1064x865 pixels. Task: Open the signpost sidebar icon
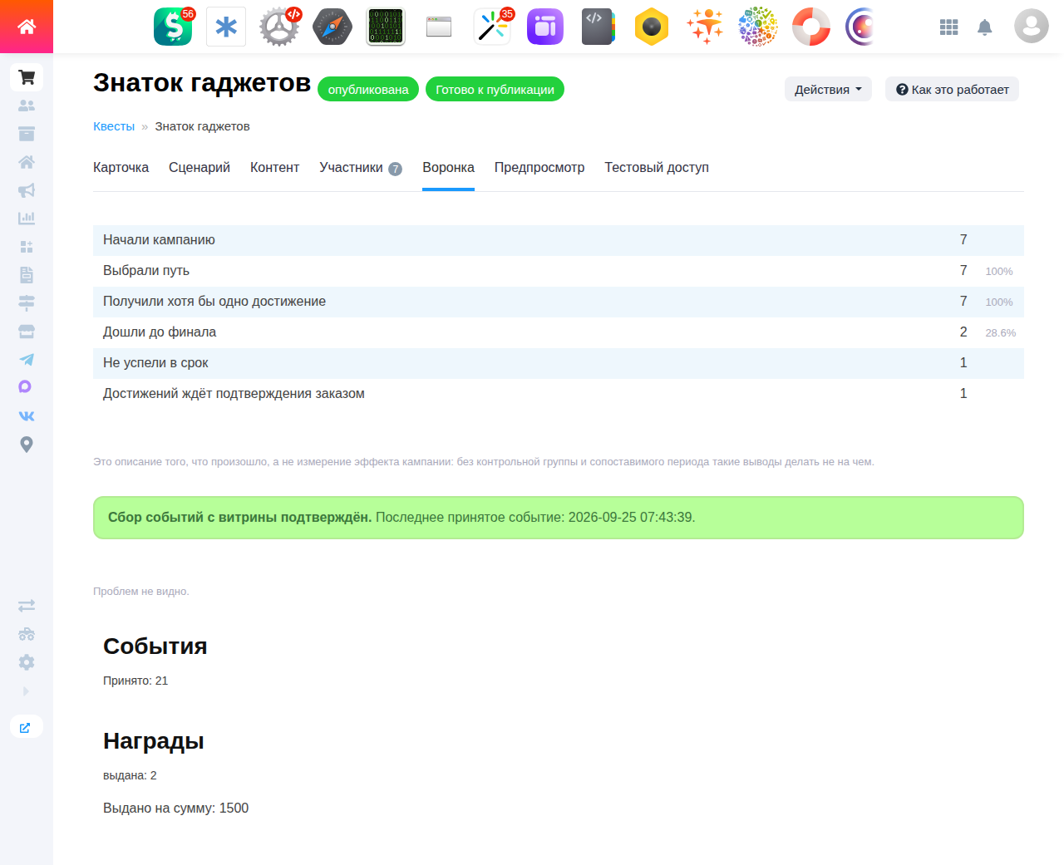tap(27, 303)
